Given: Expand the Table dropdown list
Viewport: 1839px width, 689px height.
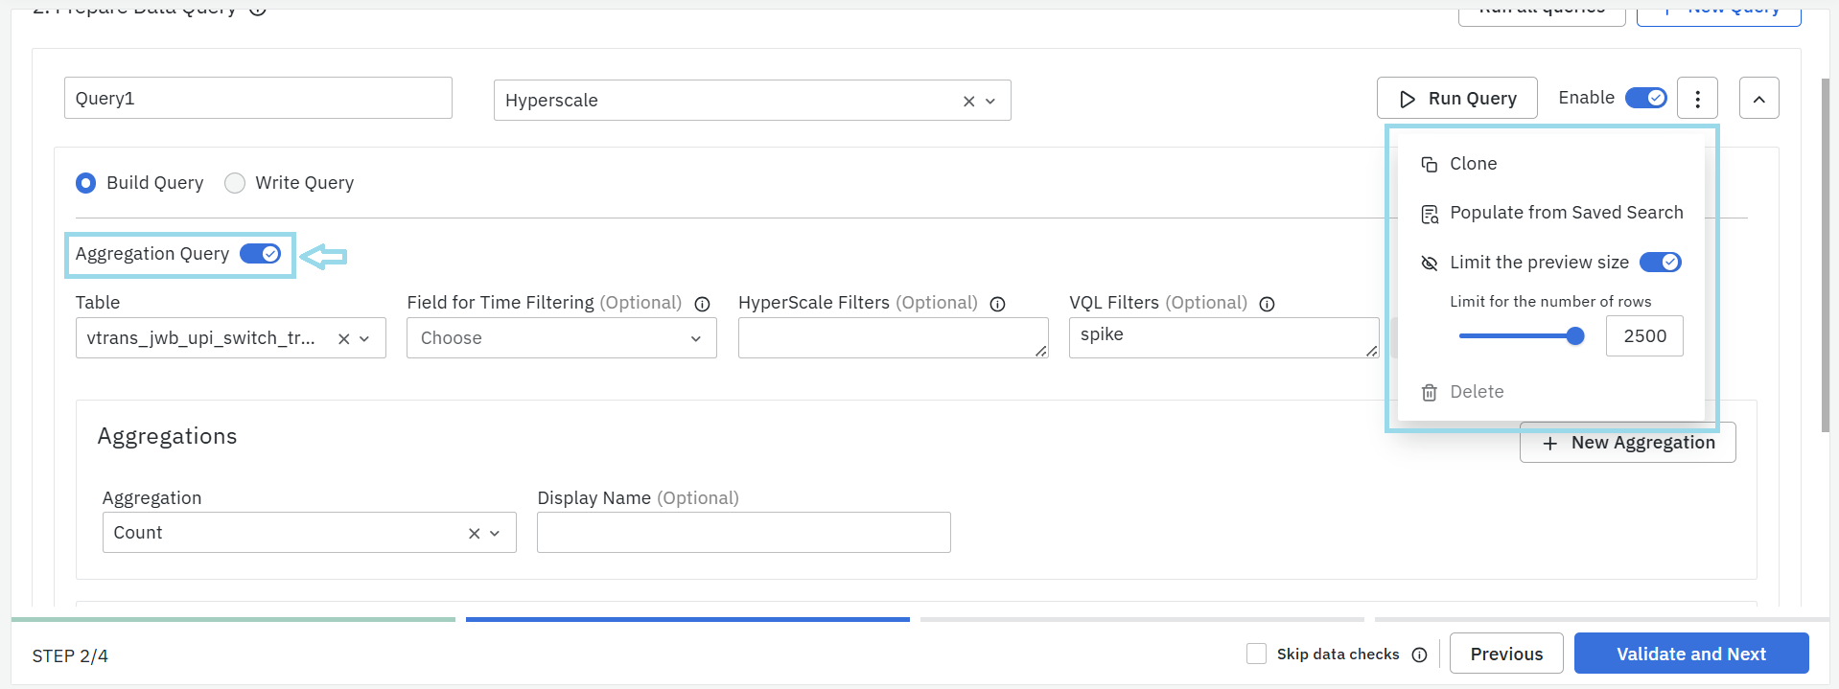Looking at the screenshot, I should pyautogui.click(x=364, y=339).
